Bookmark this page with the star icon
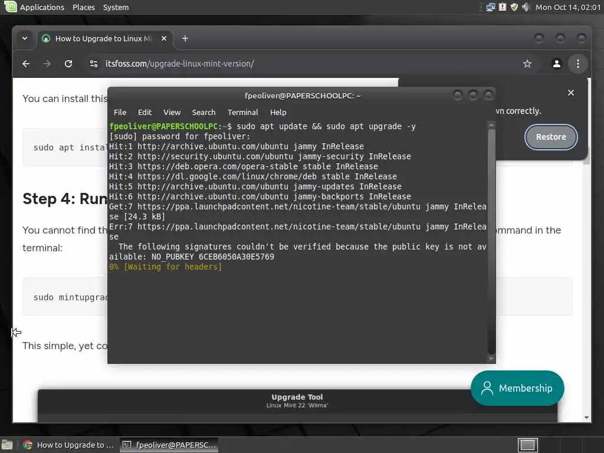This screenshot has width=604, height=453. point(527,64)
